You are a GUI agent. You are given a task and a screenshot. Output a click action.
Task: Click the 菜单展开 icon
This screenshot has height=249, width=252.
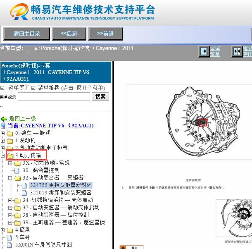point(2,88)
